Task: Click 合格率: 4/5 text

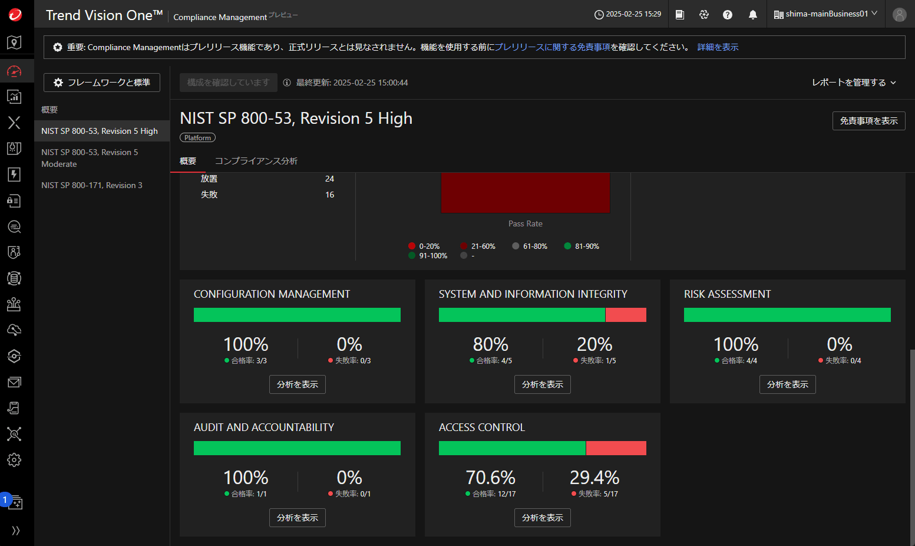Action: tap(494, 360)
